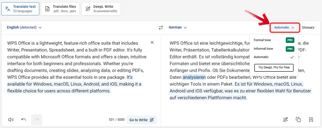Click the highlighted word analysieren
The height and width of the screenshot is (128, 322).
pos(194,77)
